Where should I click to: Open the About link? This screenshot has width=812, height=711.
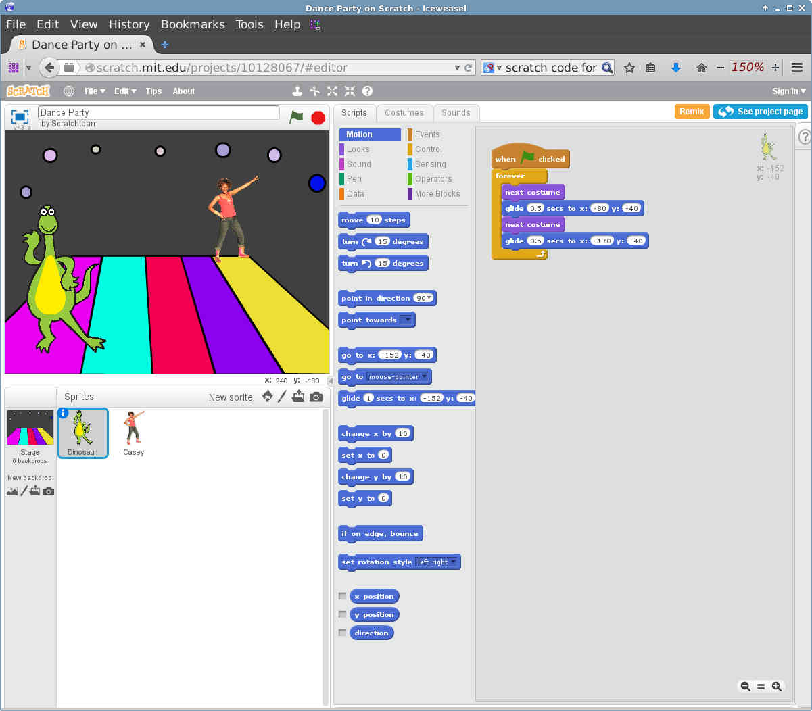coord(183,91)
